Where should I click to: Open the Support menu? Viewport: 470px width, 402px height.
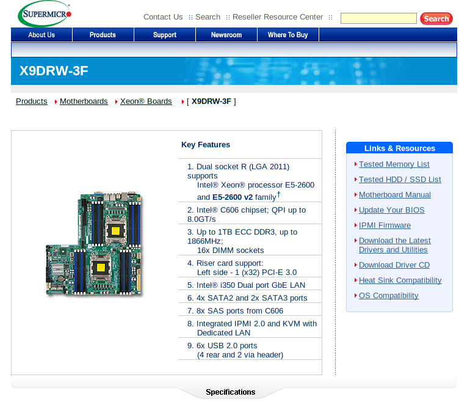(165, 35)
